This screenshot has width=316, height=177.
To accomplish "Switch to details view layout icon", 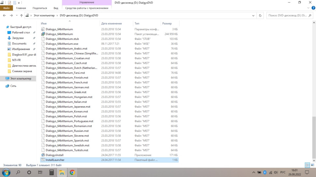I will (307, 165).
